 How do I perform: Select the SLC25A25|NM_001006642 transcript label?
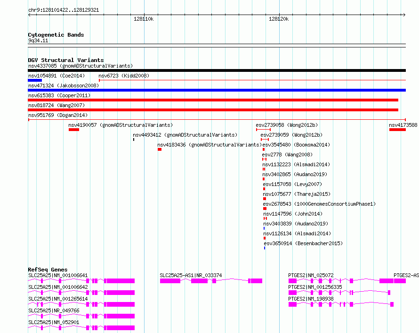click(x=58, y=287)
